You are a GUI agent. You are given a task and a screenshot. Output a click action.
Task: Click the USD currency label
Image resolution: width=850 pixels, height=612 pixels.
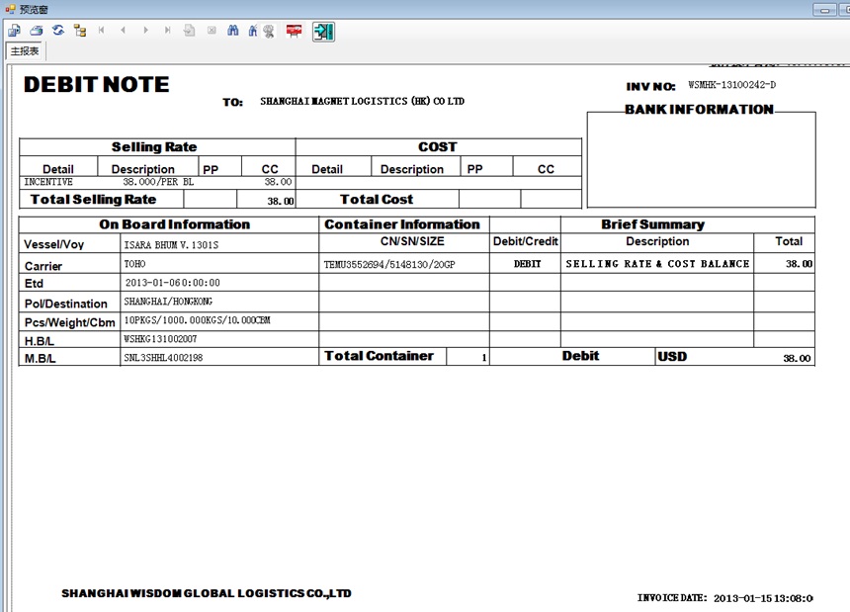coord(672,357)
